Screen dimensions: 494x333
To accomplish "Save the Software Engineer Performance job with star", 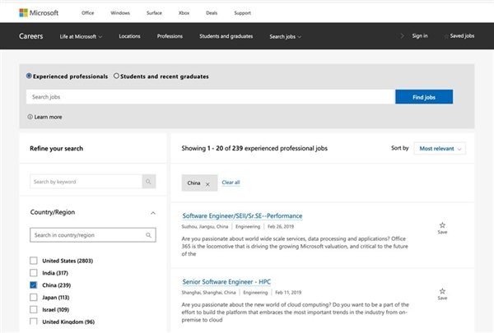I will tap(442, 225).
